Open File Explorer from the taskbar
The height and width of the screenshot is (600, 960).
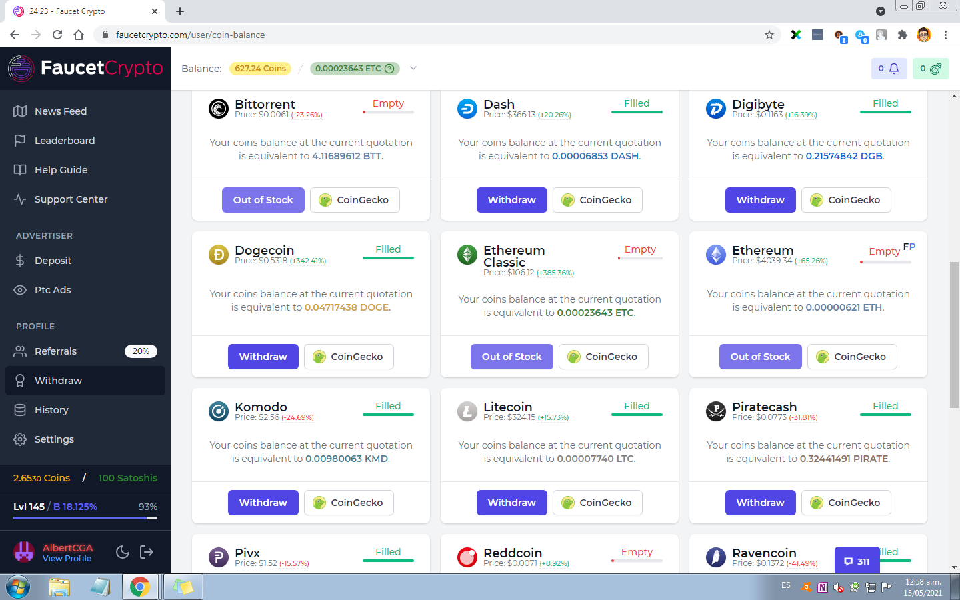tap(59, 587)
